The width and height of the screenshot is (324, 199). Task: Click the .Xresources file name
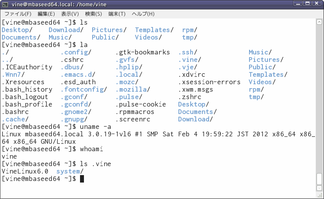coord(23,82)
